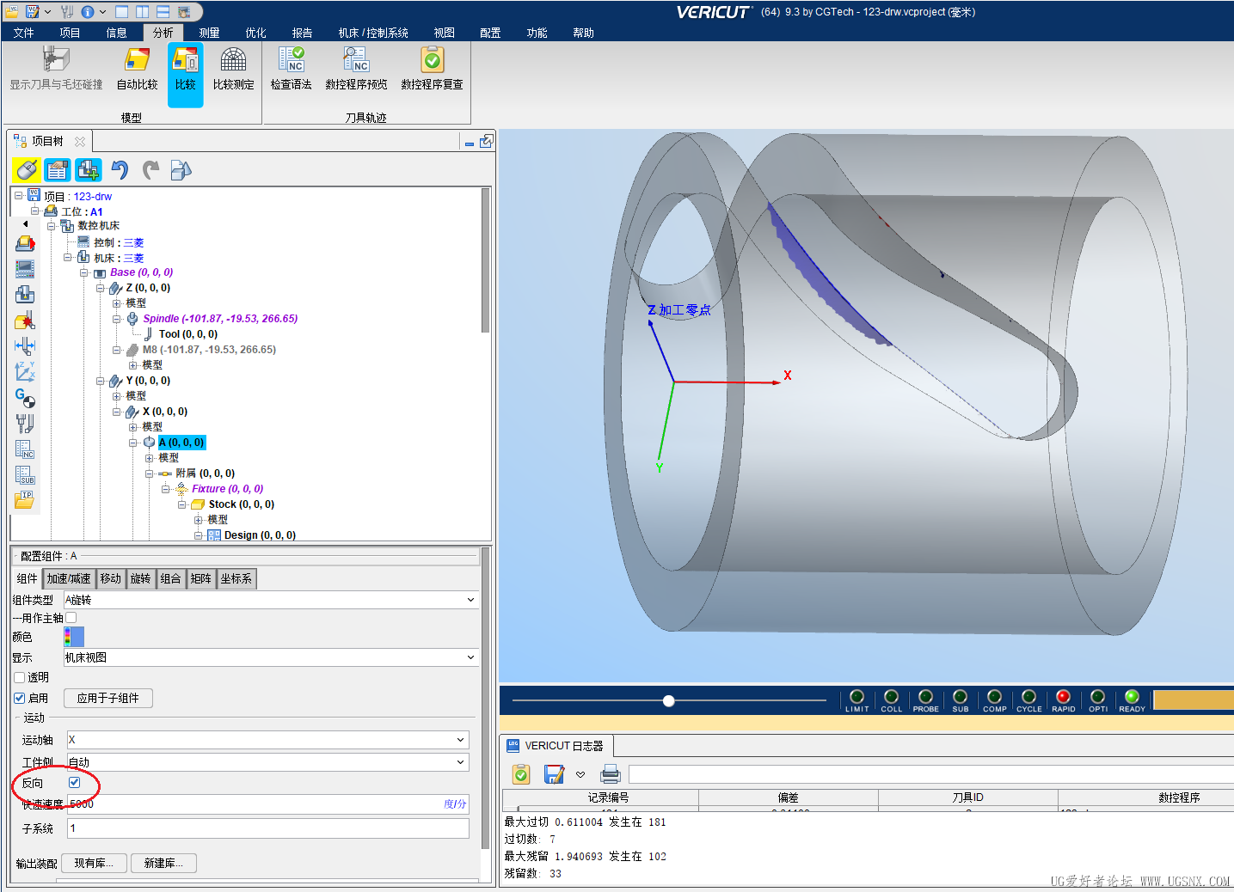Open the 机床/控制系统 menu
The image size is (1234, 892).
coord(373,33)
